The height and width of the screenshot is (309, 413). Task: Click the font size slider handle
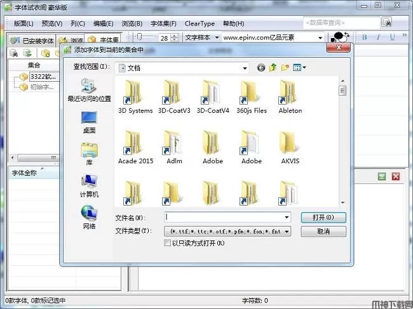point(139,37)
